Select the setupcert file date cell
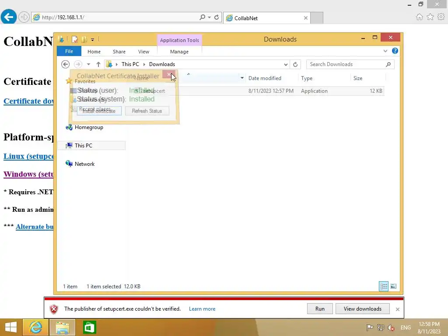The height and width of the screenshot is (336, 448). point(271,91)
